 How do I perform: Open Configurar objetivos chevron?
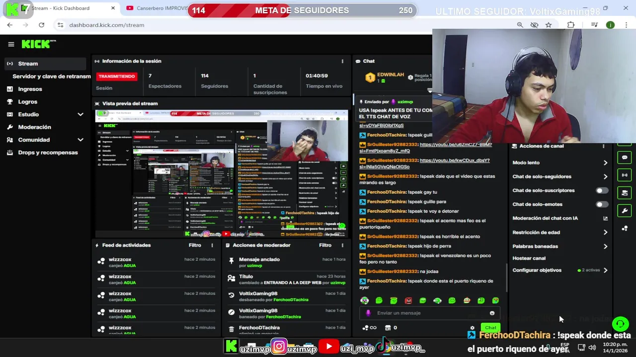(x=605, y=270)
